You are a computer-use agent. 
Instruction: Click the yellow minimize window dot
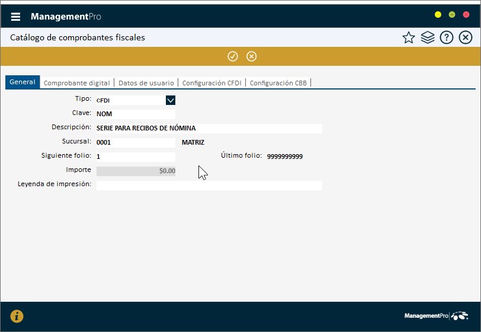pos(438,14)
